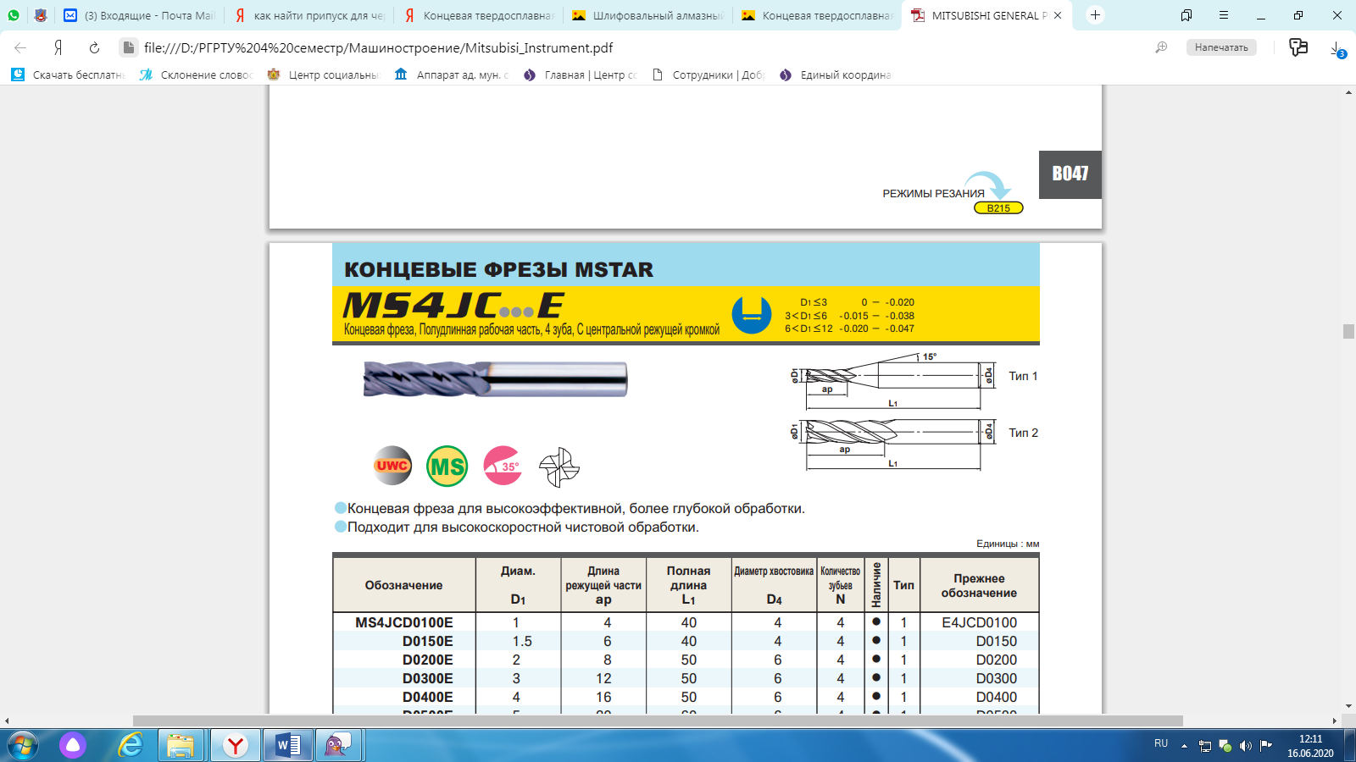Click the scroll down arrow
Image resolution: width=1356 pixels, height=762 pixels.
pyautogui.click(x=1348, y=706)
